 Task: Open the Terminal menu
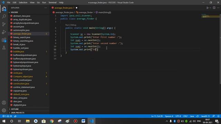(52, 2)
